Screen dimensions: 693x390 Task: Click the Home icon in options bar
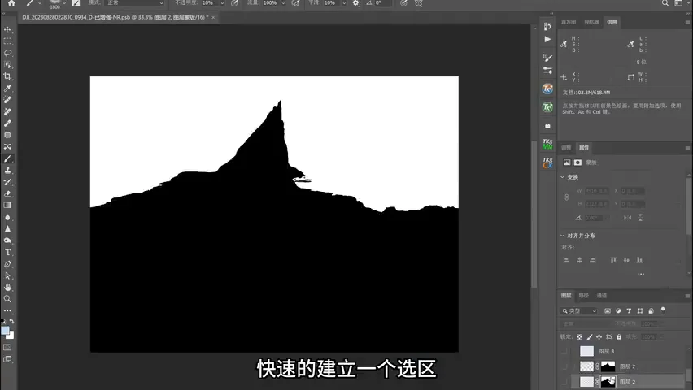[x=11, y=3]
